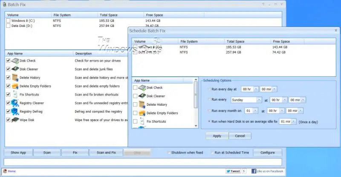Uncheck Wipe Disk in Batch Fix window
The image size is (341, 177).
pyautogui.click(x=8, y=120)
